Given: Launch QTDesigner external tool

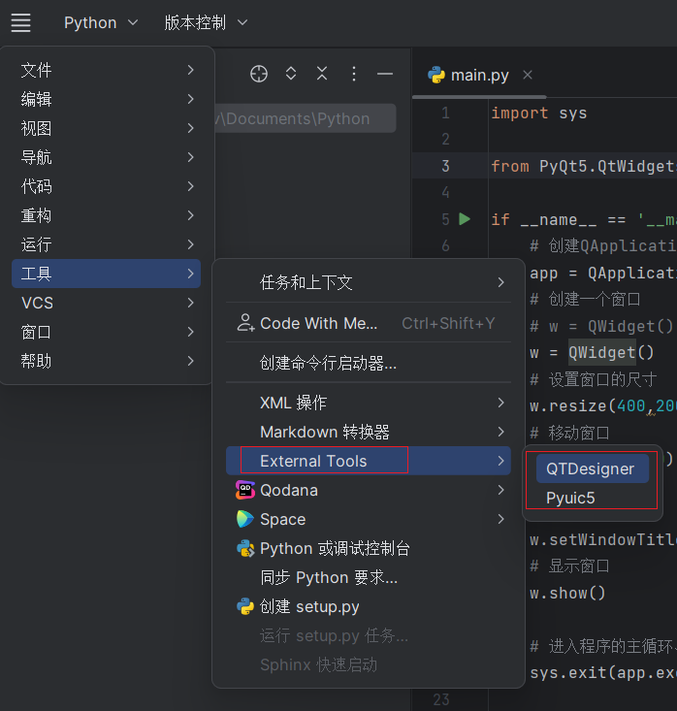Looking at the screenshot, I should [593, 469].
